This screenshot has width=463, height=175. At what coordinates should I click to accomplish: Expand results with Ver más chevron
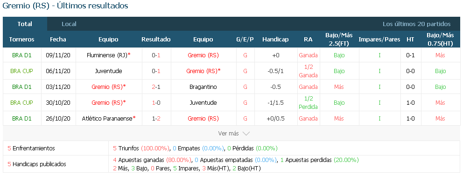[x=246, y=134]
